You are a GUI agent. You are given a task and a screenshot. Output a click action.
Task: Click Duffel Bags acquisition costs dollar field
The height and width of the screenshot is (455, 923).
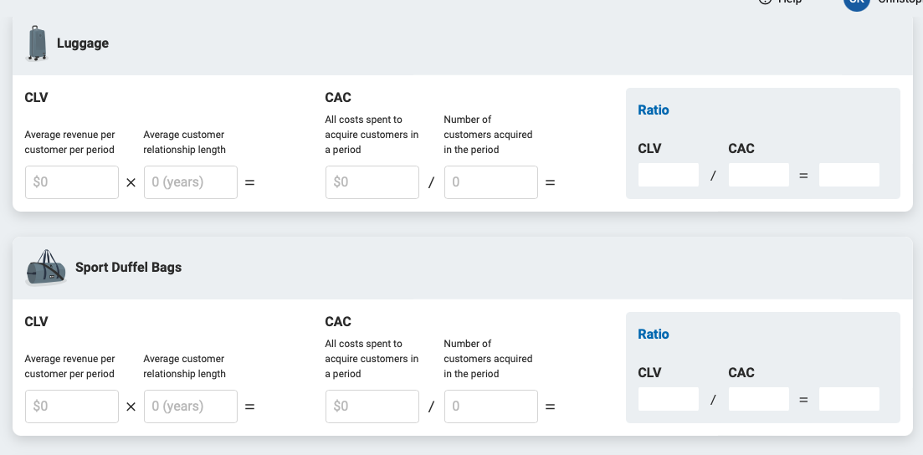pyautogui.click(x=372, y=406)
